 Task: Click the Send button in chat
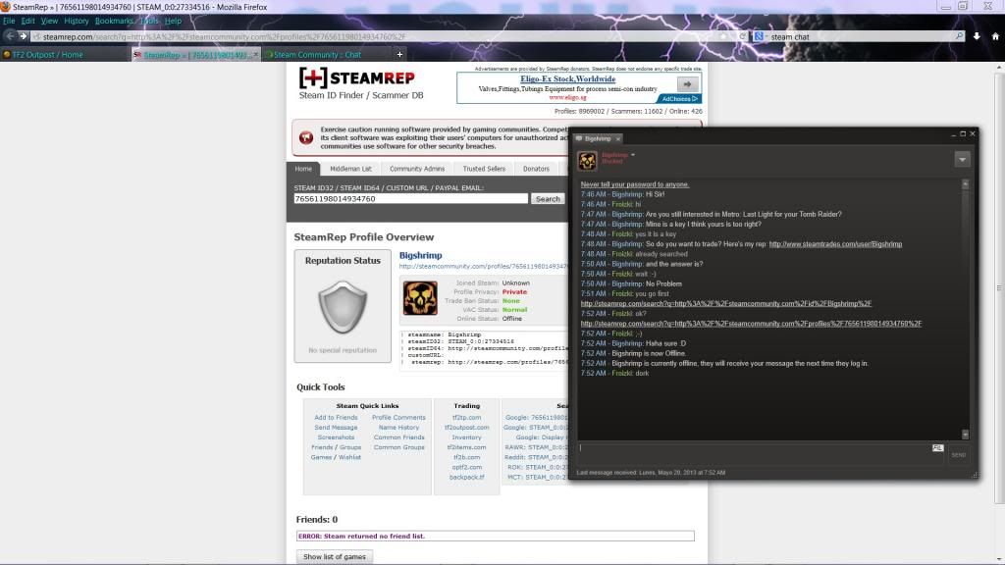(x=958, y=455)
